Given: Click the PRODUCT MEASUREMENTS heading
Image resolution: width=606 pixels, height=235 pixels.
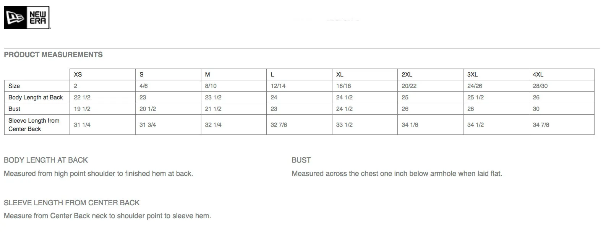Looking at the screenshot, I should point(53,54).
